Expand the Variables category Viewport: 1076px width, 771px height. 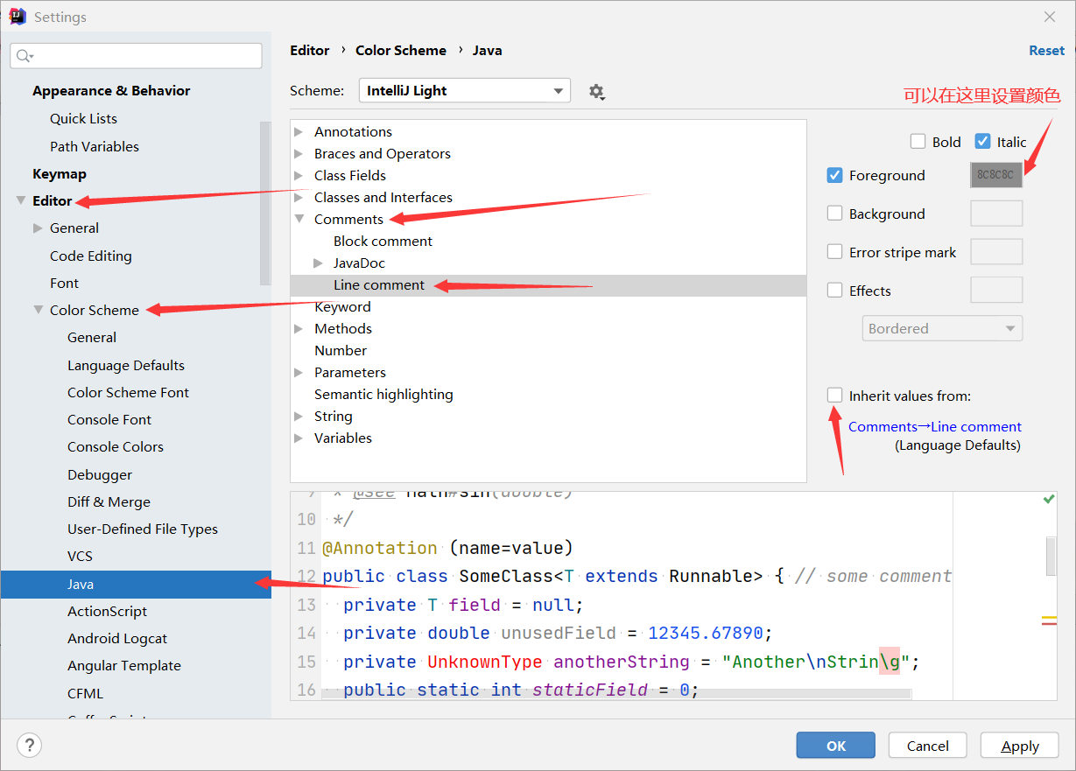pos(299,438)
